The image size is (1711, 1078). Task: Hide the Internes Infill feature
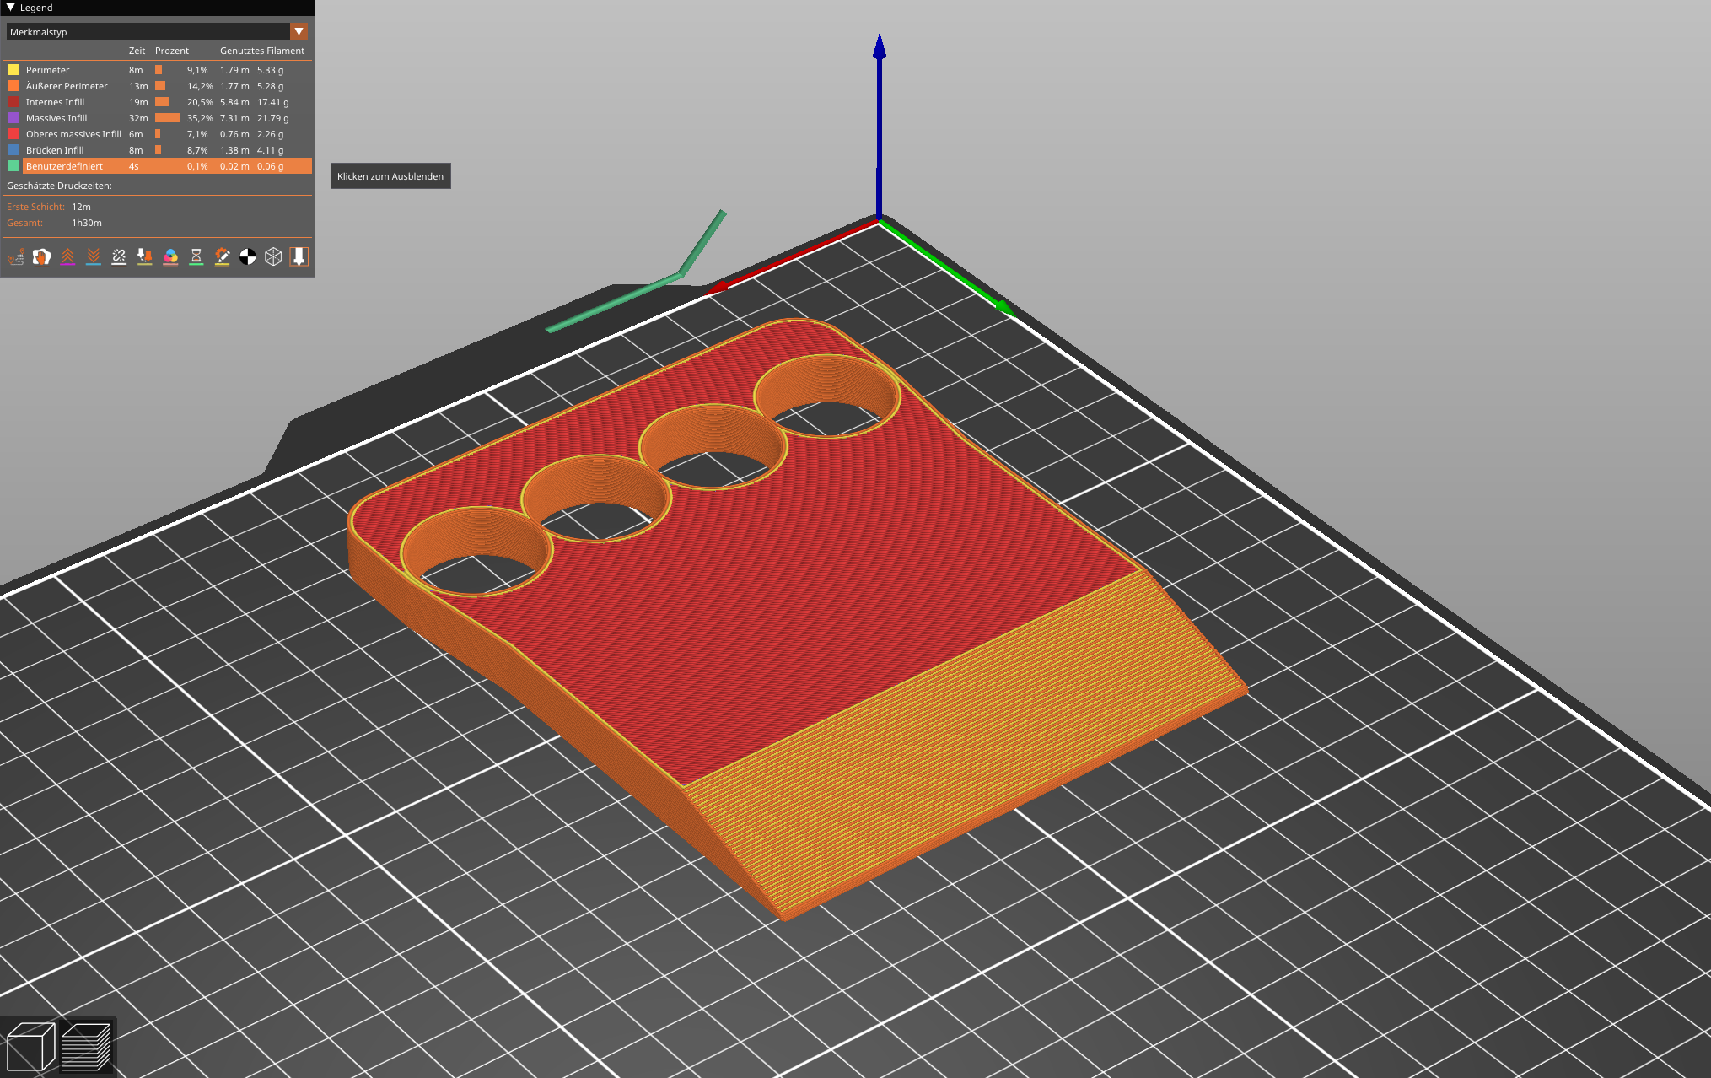54,101
